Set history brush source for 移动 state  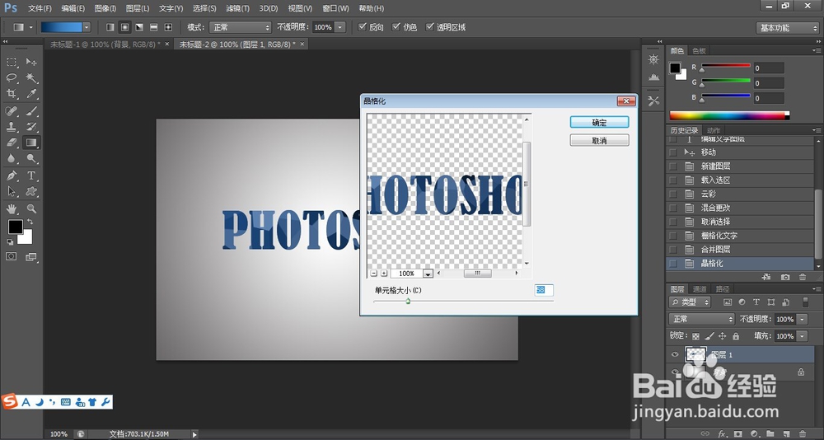(672, 152)
